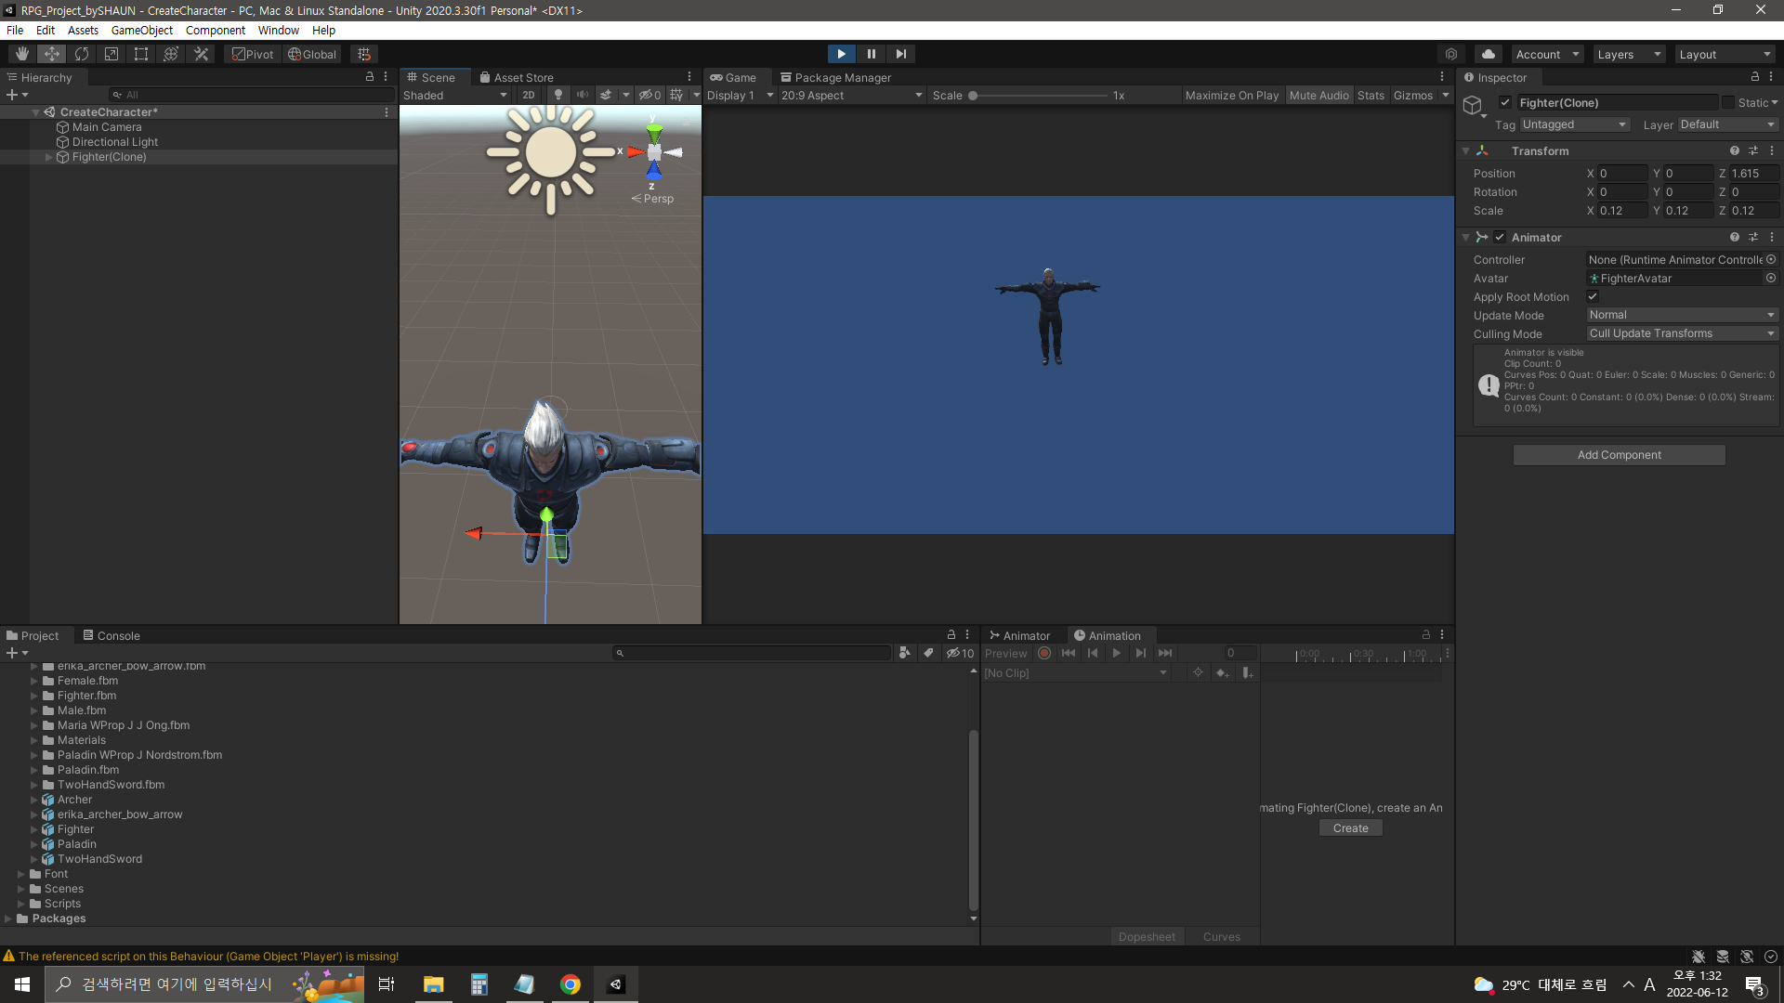The width and height of the screenshot is (1784, 1003).
Task: Toggle Maximize On Play
Action: pos(1231,95)
